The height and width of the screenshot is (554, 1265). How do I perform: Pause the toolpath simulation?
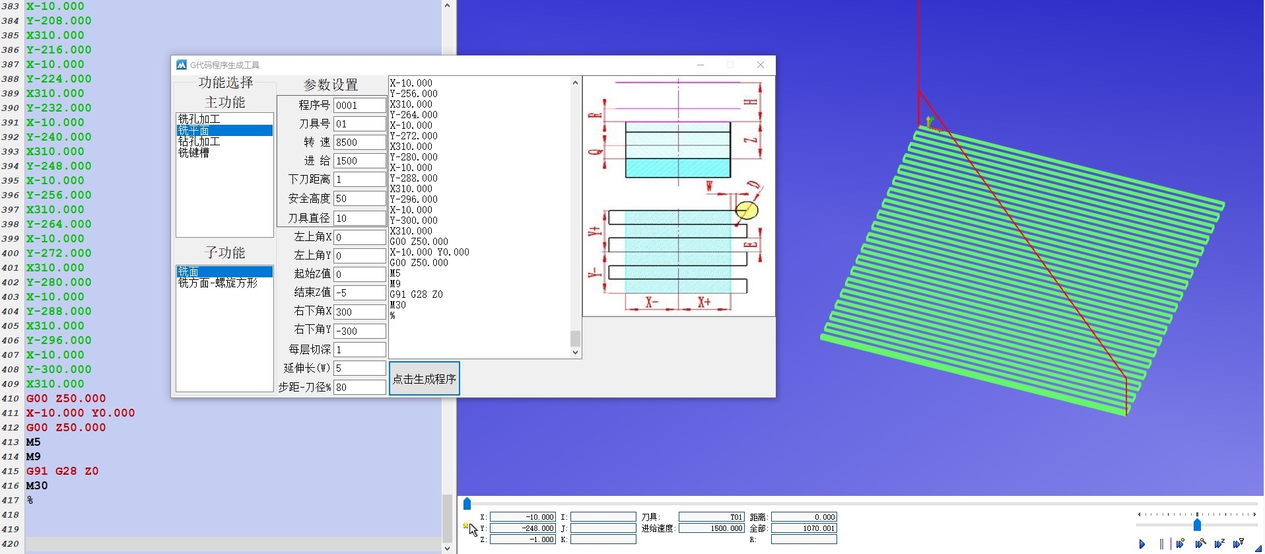(x=1161, y=544)
